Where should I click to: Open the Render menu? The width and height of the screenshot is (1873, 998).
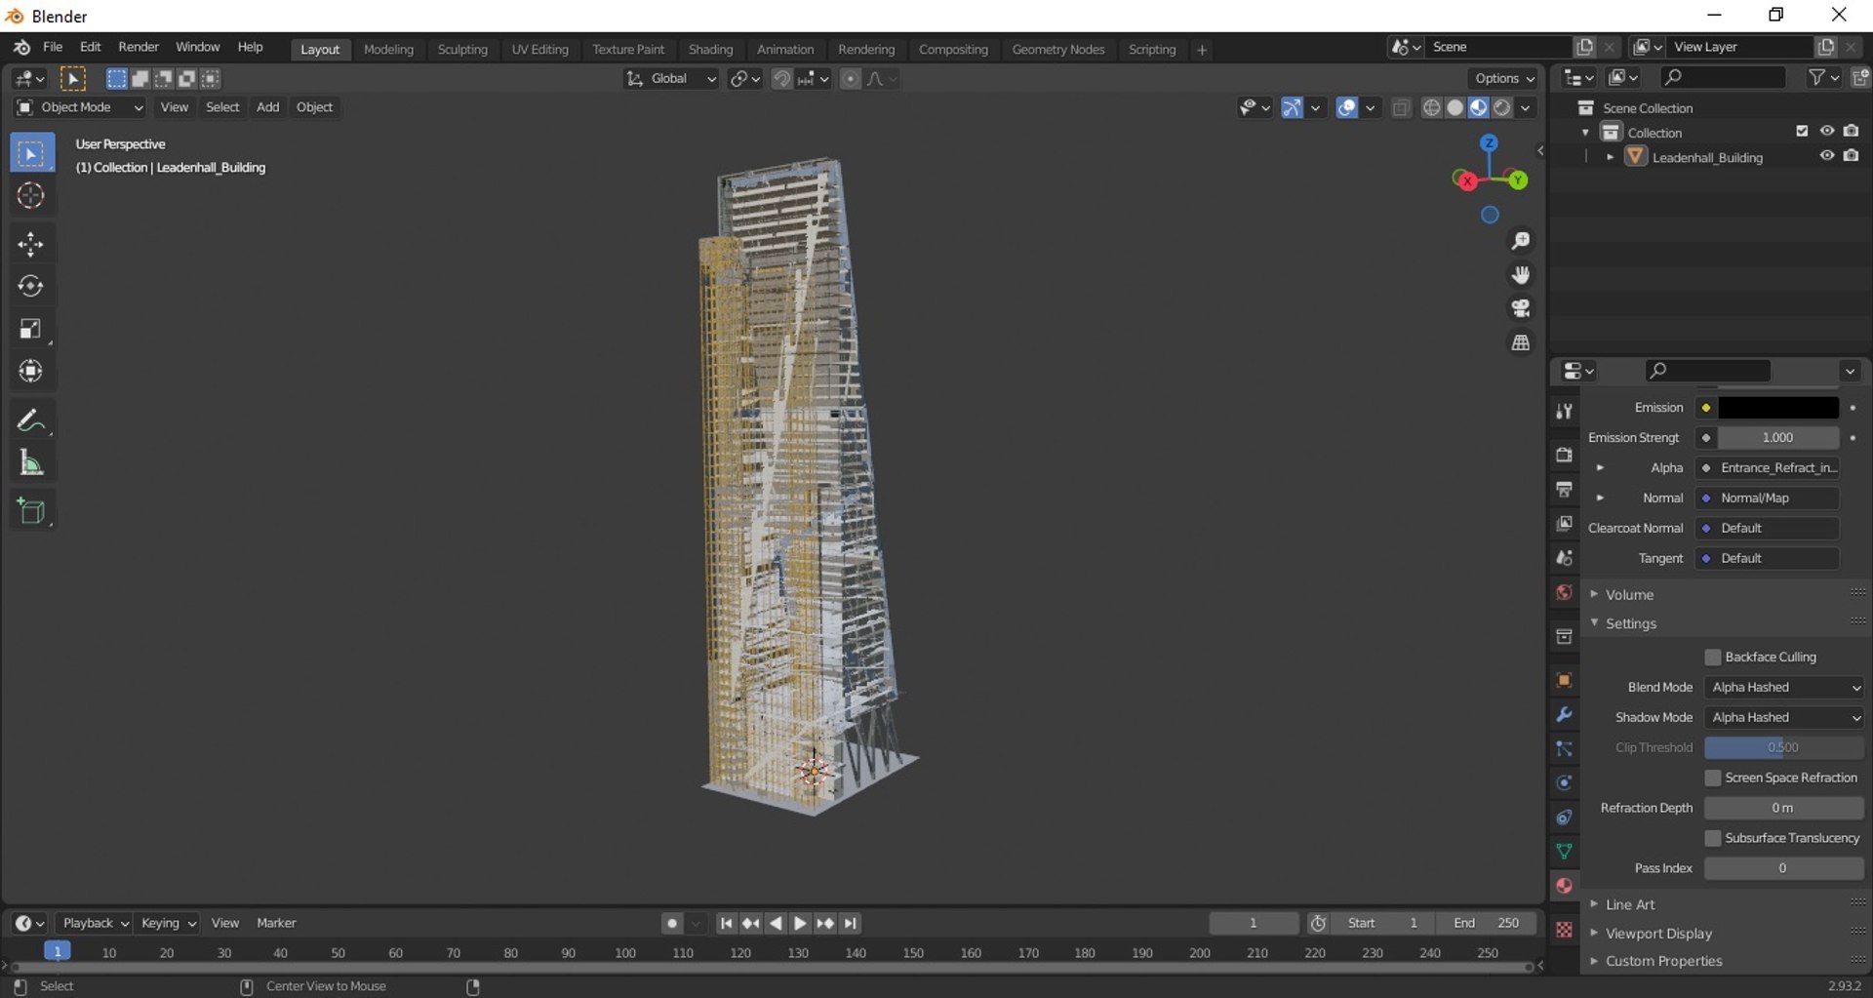(x=139, y=47)
